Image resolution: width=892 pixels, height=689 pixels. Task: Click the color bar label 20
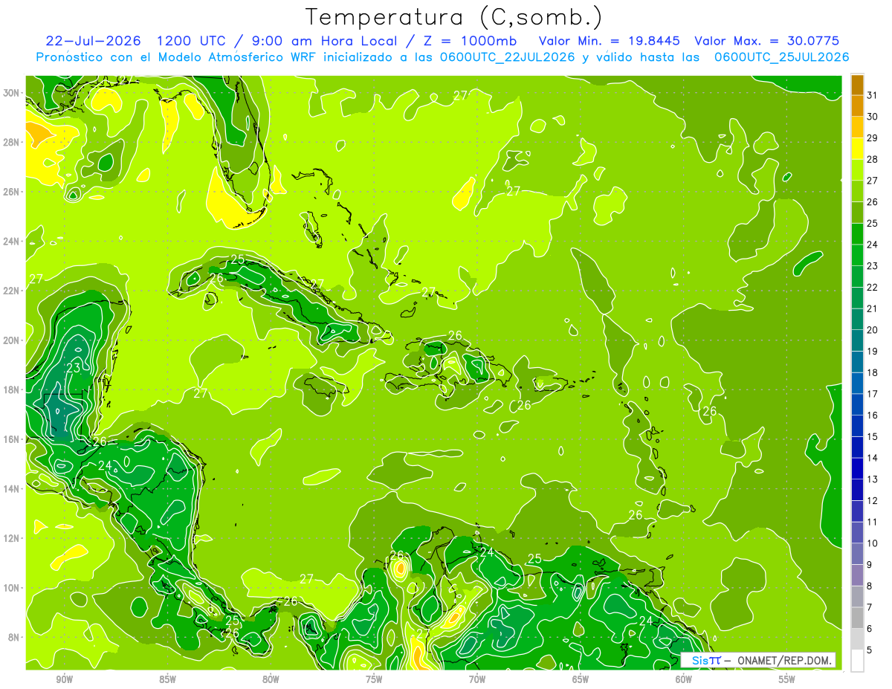(x=873, y=330)
